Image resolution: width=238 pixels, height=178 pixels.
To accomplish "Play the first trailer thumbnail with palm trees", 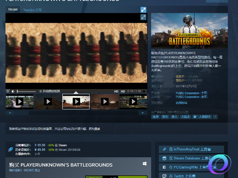I will (19, 102).
